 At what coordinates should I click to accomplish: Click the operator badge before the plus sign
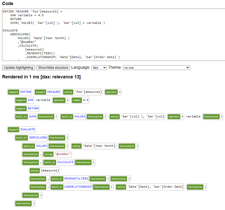174,116
